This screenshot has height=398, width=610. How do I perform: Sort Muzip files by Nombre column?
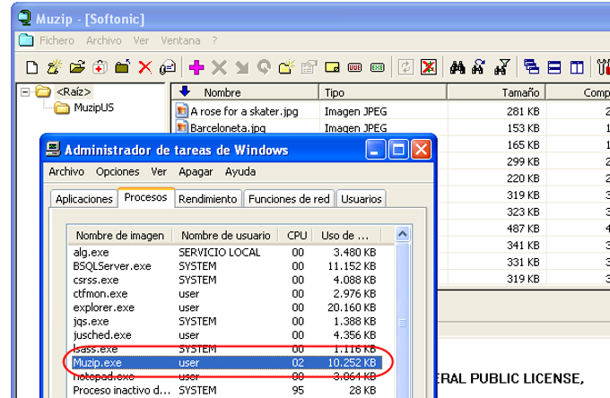click(245, 92)
